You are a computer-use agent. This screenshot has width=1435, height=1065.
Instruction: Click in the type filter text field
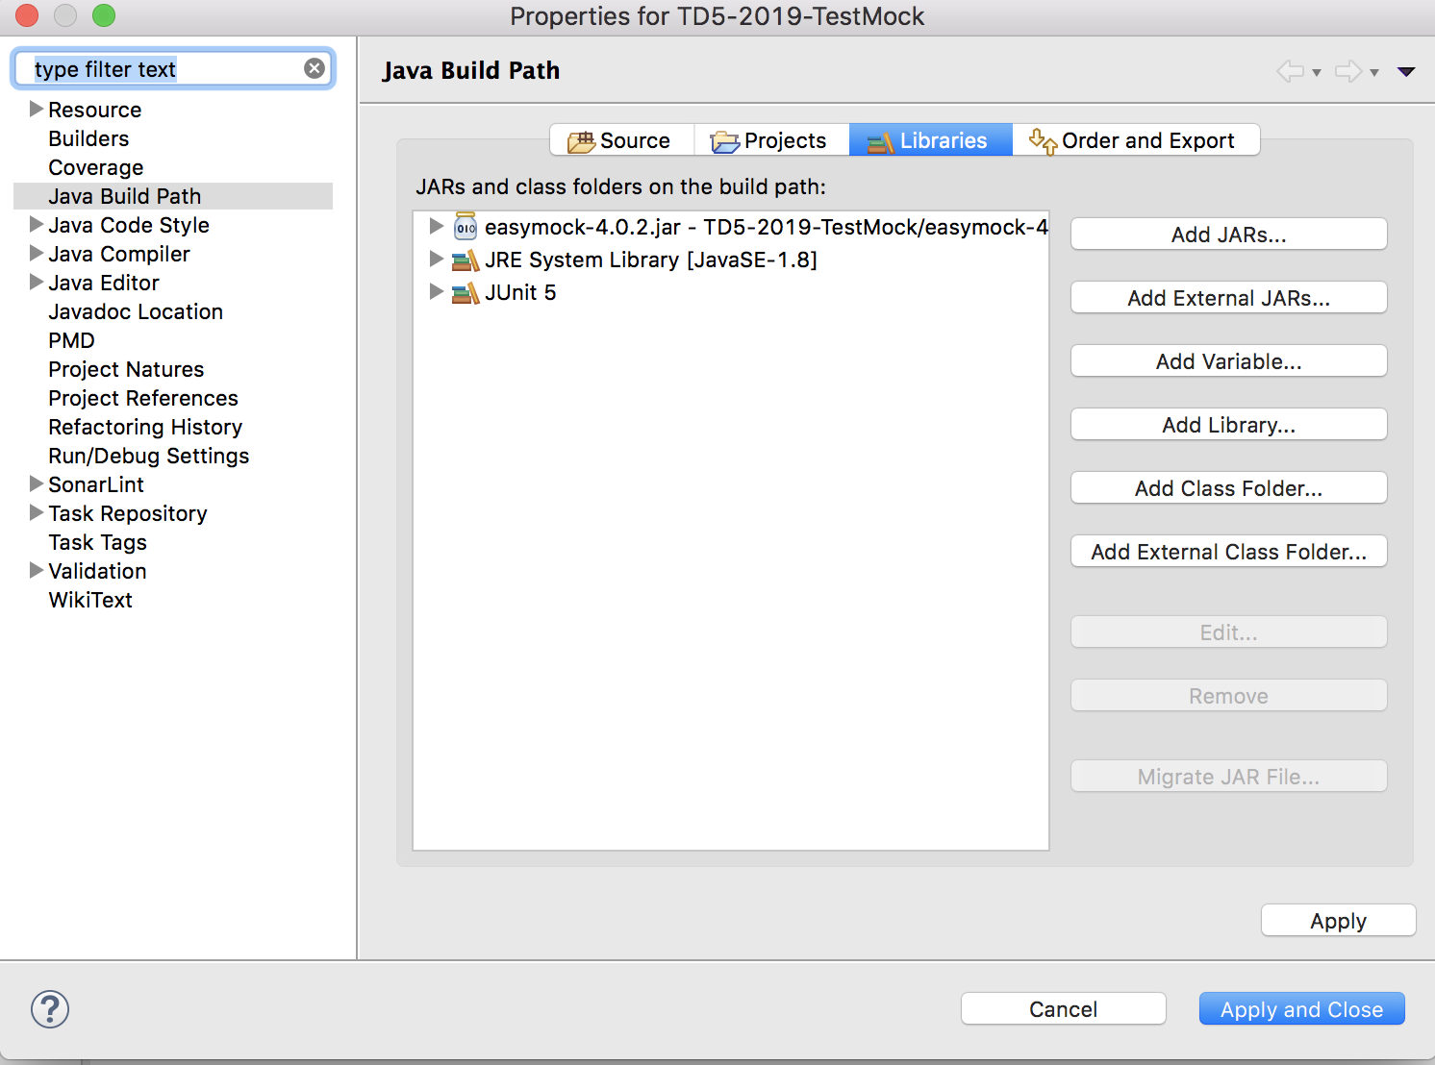pos(164,69)
